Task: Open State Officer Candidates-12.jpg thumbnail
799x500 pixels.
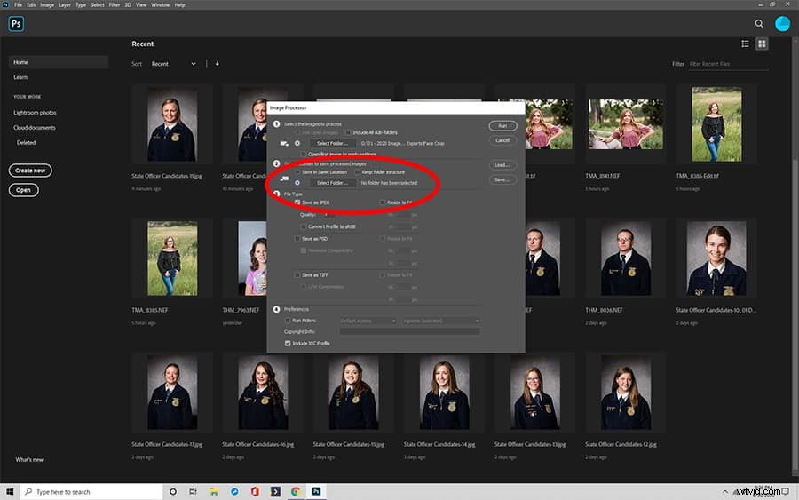Action: 626,393
